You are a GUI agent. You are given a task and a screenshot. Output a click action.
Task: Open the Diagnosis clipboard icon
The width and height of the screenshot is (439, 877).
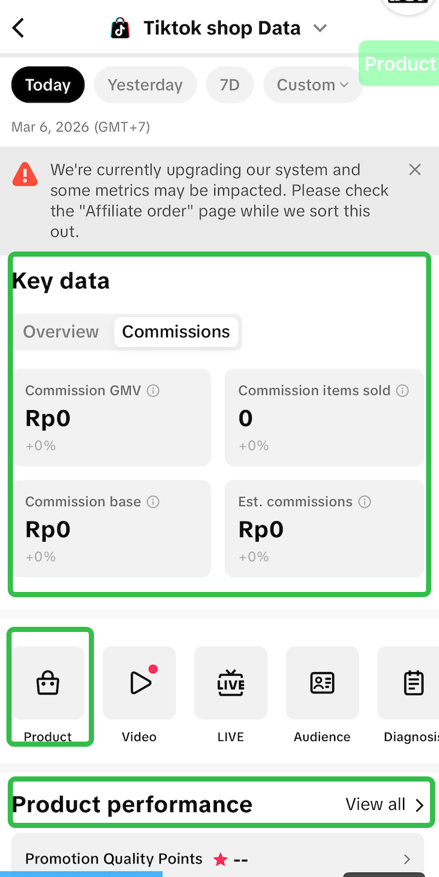pos(413,683)
